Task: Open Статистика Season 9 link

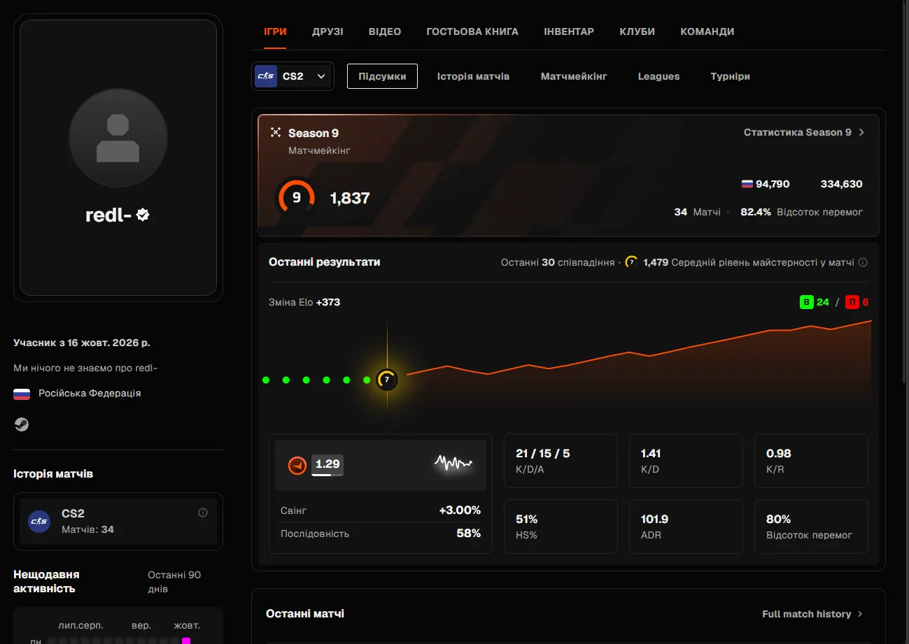Action: click(804, 132)
